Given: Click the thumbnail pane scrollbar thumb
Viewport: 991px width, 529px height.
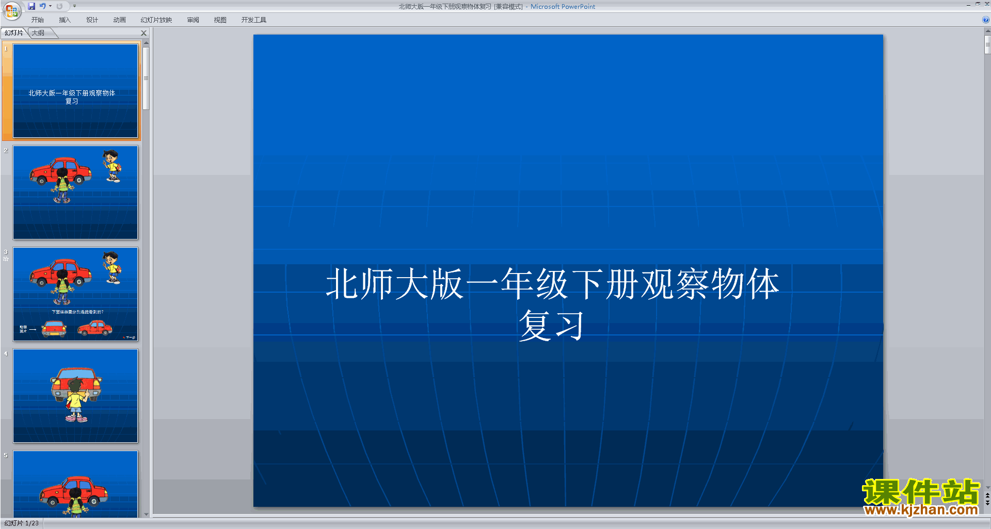Looking at the screenshot, I should 146,78.
